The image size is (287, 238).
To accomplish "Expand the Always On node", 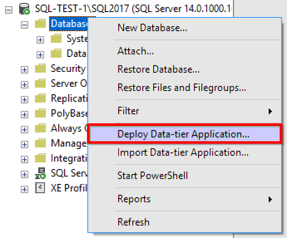I will click(25, 130).
